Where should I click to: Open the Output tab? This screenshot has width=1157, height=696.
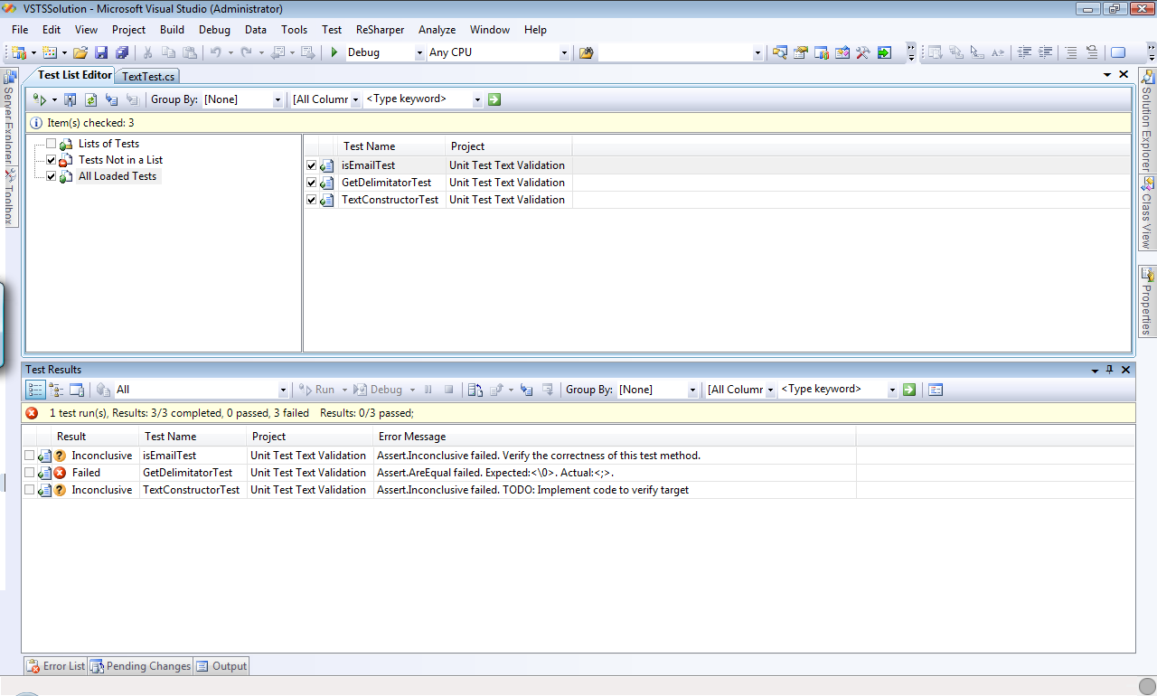pos(221,666)
